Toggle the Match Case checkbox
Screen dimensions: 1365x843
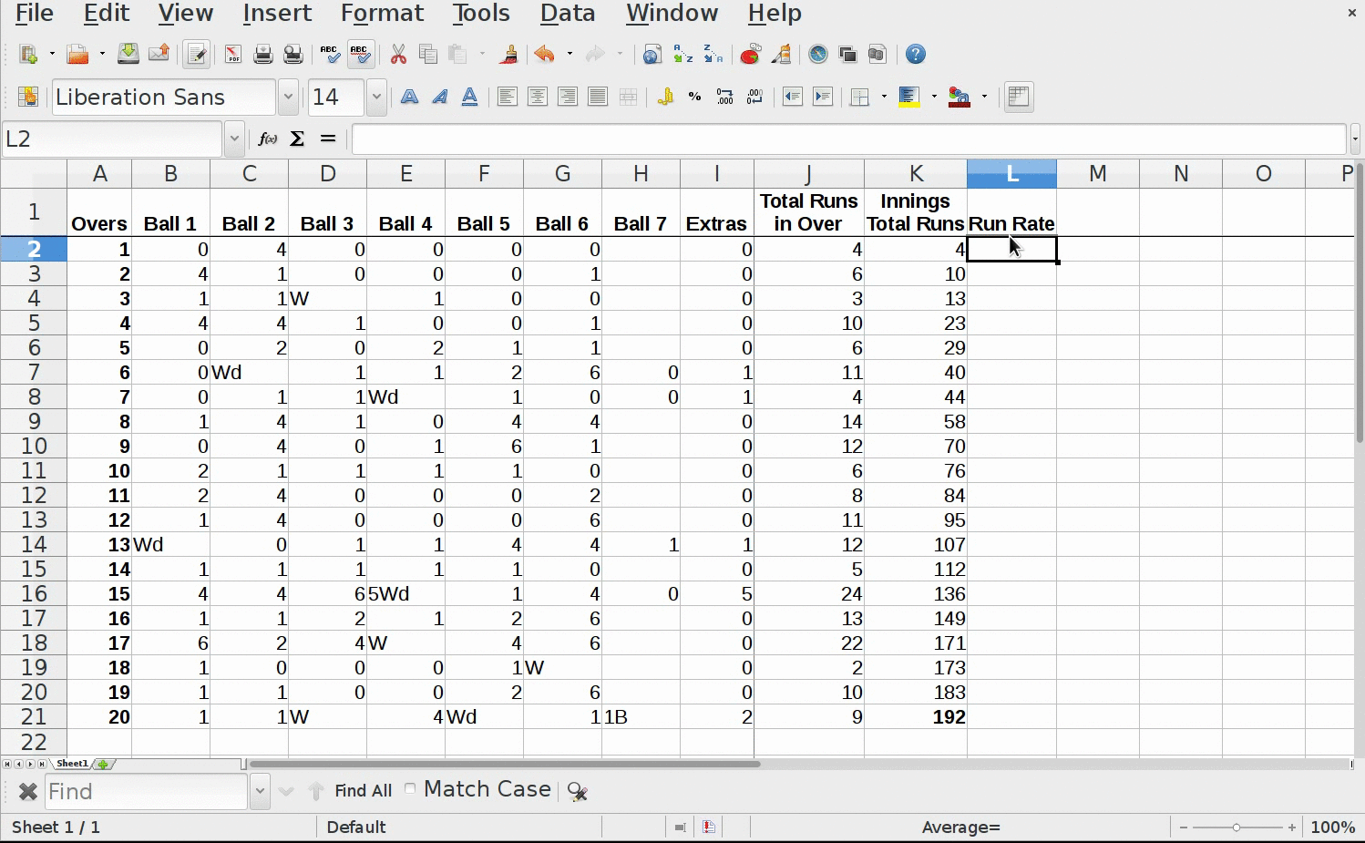[x=410, y=789]
